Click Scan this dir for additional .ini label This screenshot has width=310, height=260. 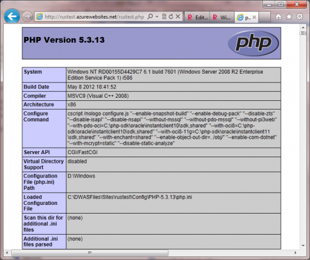pos(43,223)
